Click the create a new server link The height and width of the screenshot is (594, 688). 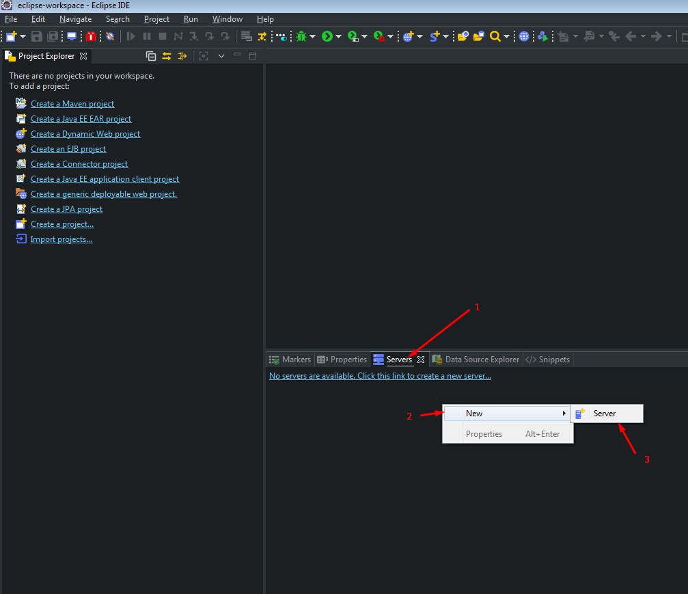380,376
